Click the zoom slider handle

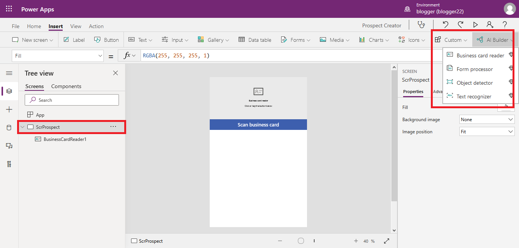tap(301, 241)
